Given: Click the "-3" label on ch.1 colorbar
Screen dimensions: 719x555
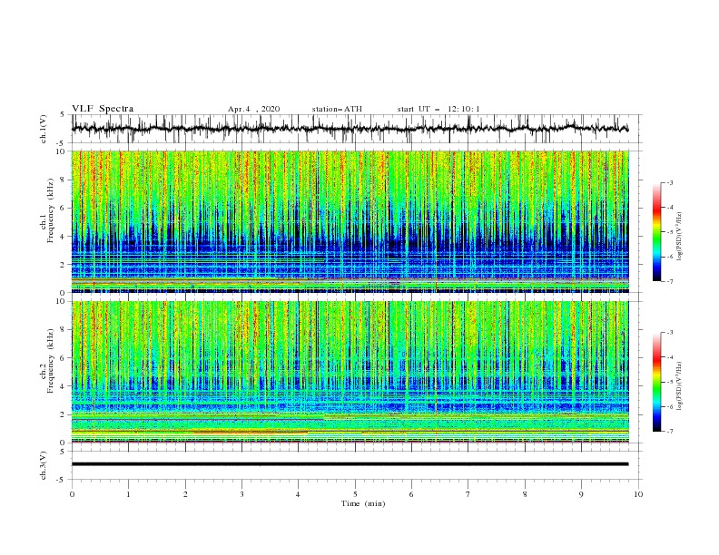Looking at the screenshot, I should tap(670, 182).
